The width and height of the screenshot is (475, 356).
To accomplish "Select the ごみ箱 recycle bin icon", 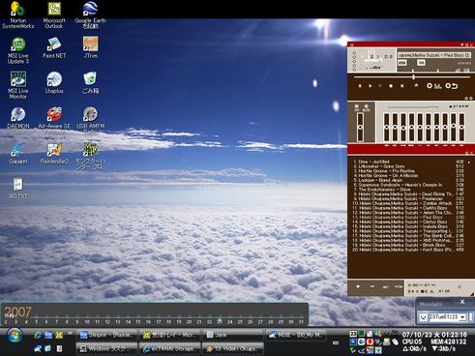I will [90, 82].
